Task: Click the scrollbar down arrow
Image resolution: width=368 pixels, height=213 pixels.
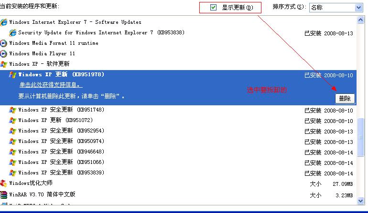Action: (x=360, y=201)
